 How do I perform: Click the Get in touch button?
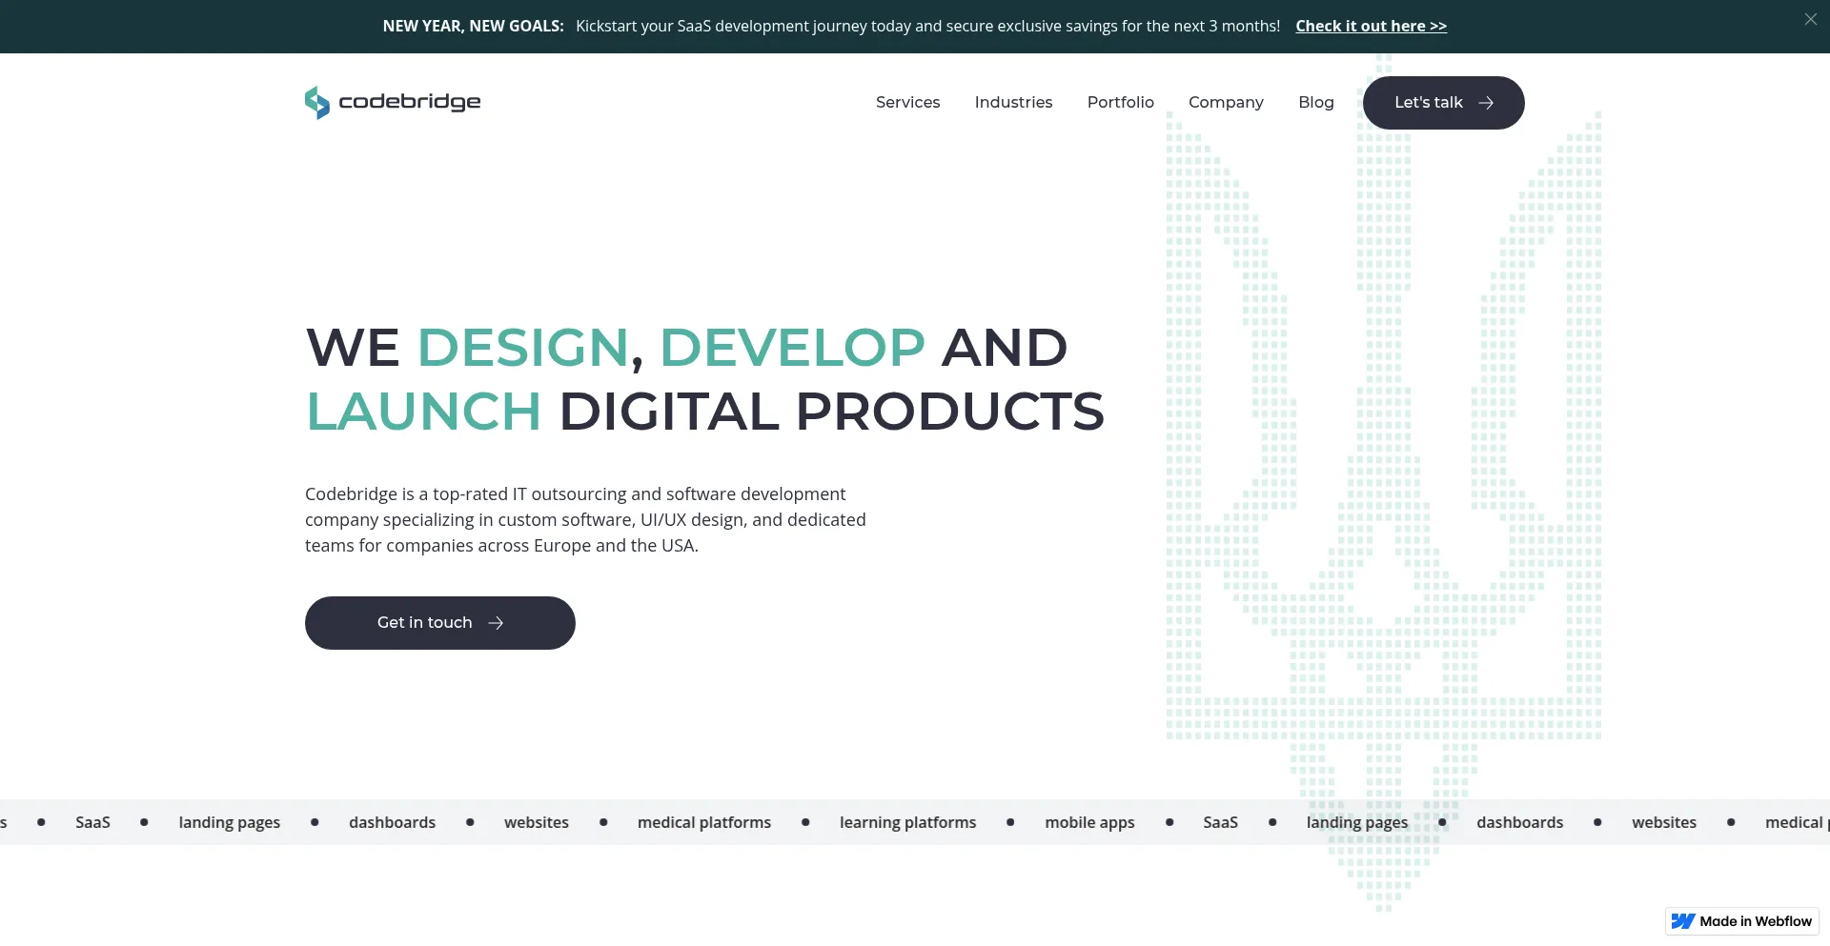tap(439, 623)
